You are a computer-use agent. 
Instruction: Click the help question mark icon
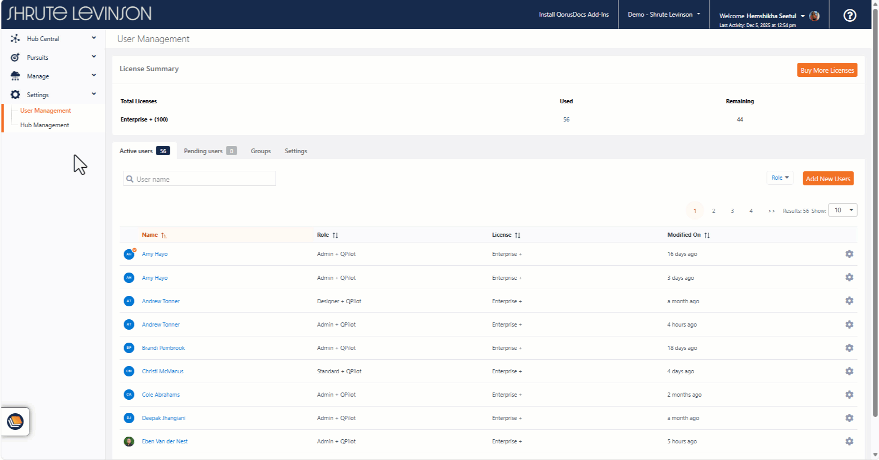click(849, 16)
